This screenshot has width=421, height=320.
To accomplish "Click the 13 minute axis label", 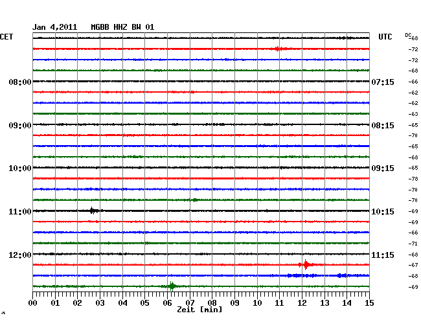I will pyautogui.click(x=324, y=303).
